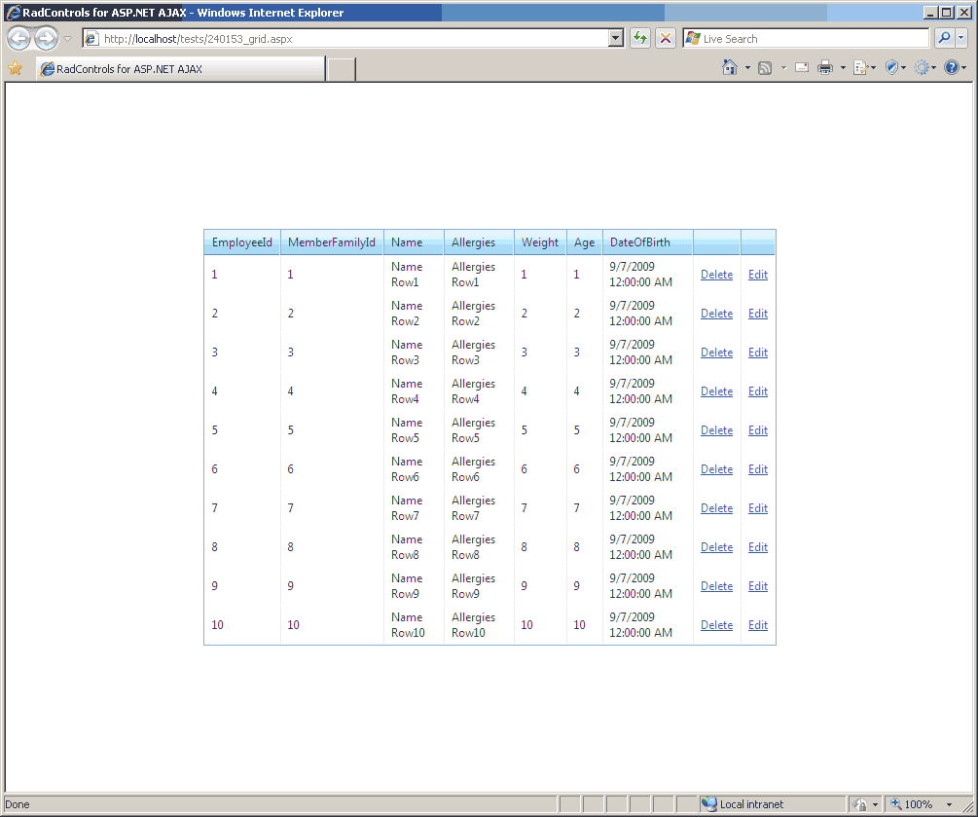Click Delete link for Name Row1

pos(716,275)
